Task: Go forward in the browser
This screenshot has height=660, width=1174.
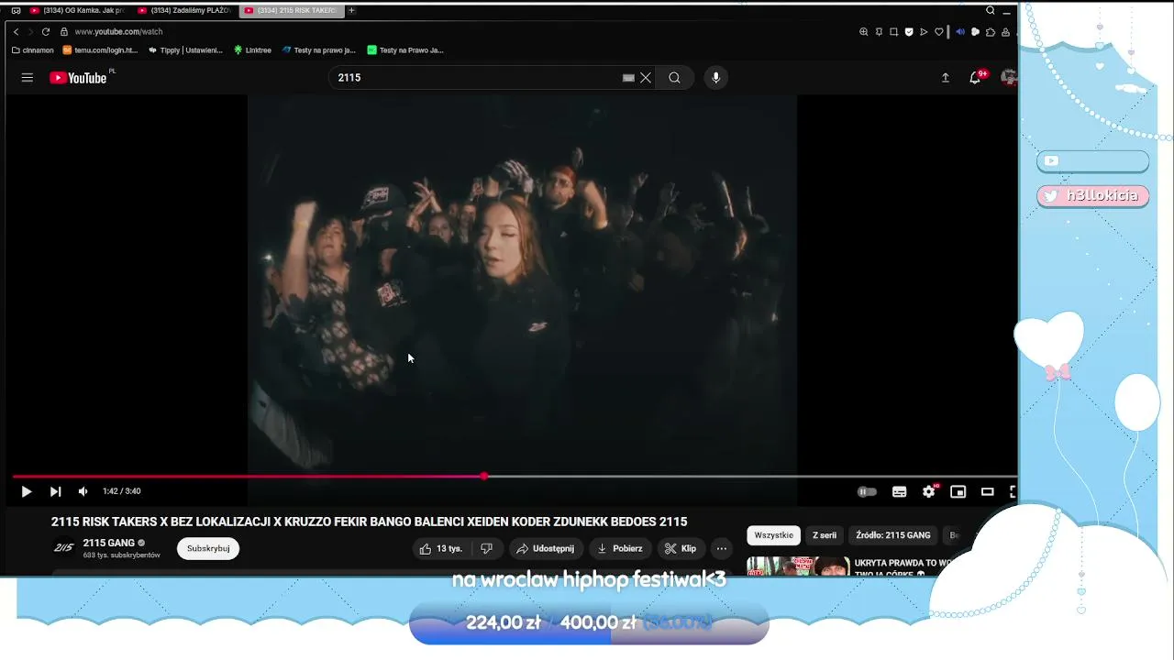Action: 30,32
